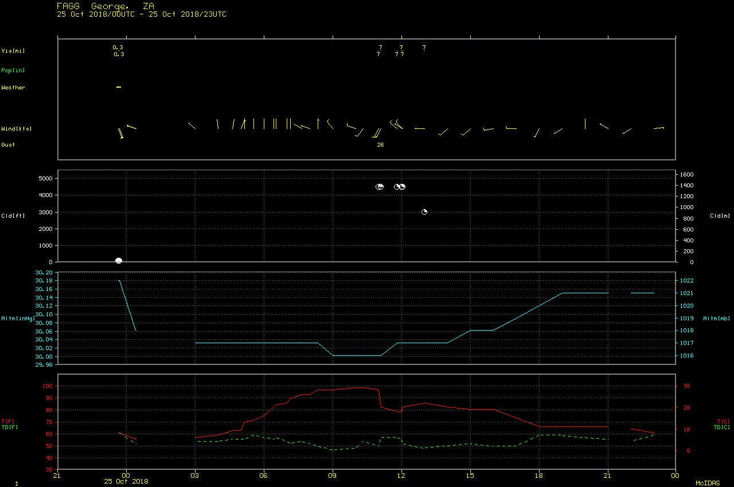
Task: Select the '30.04' altimeter tick
Action: pos(44,340)
